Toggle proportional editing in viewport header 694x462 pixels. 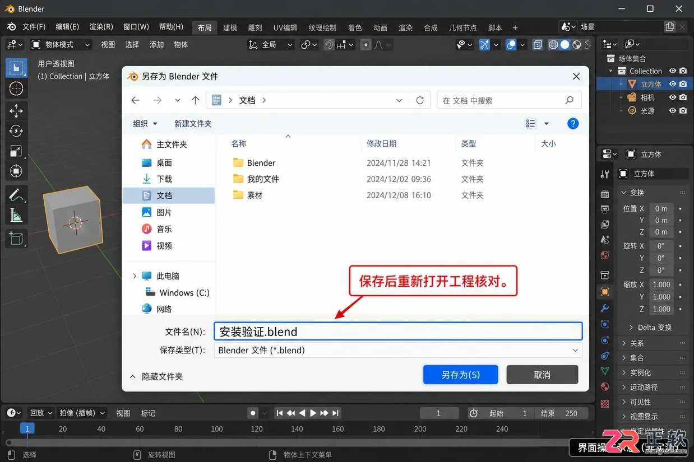click(x=365, y=45)
